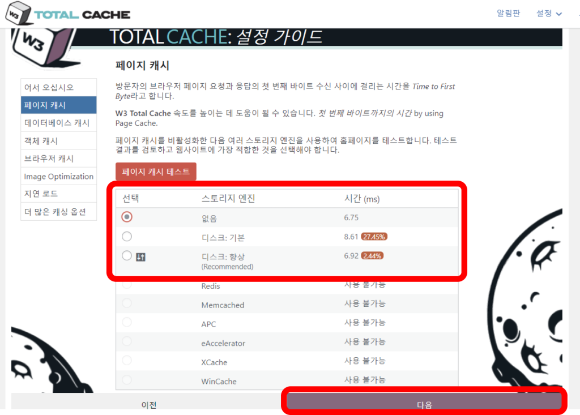Select the APC radio button
Screen dimensions: 580x415
point(127,322)
